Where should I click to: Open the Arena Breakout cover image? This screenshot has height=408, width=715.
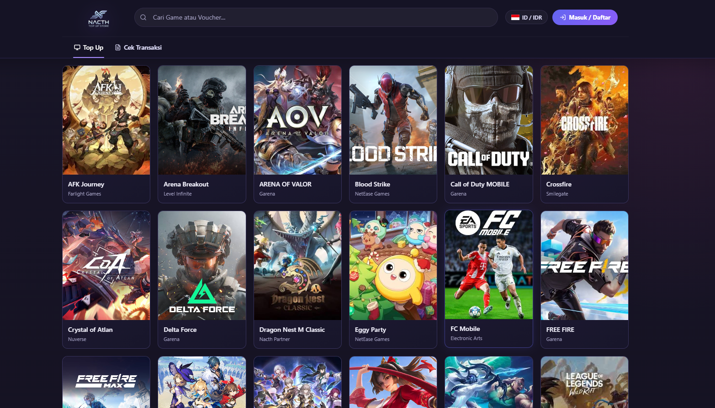pyautogui.click(x=202, y=120)
